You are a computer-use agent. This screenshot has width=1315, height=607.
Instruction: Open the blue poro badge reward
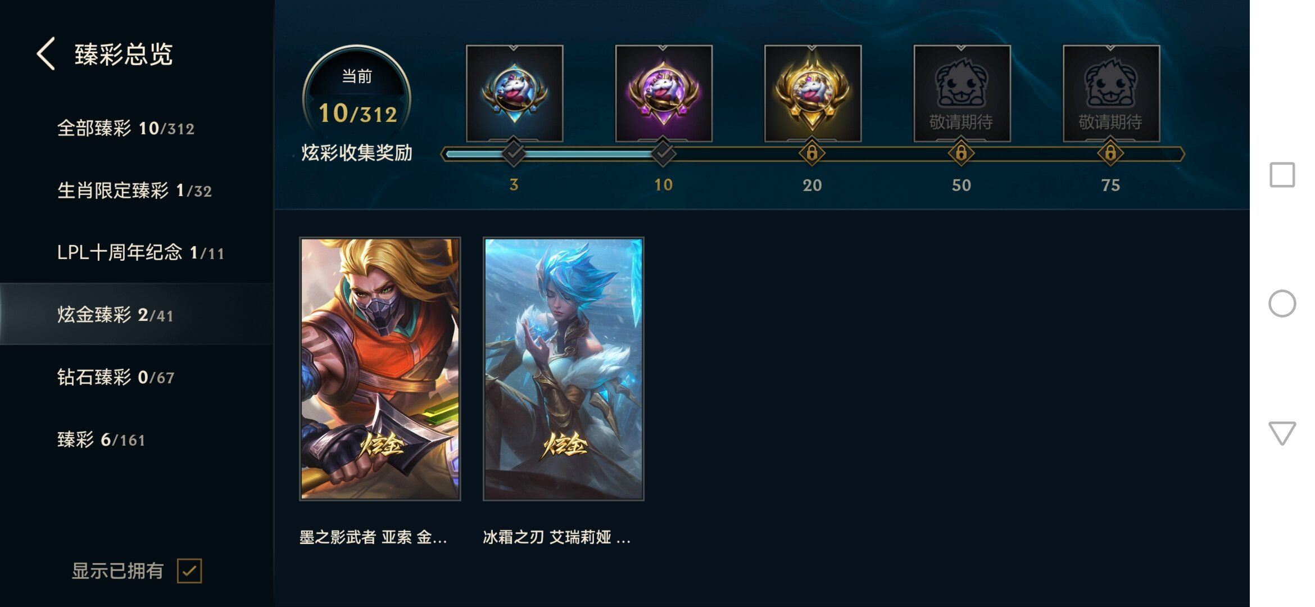514,93
